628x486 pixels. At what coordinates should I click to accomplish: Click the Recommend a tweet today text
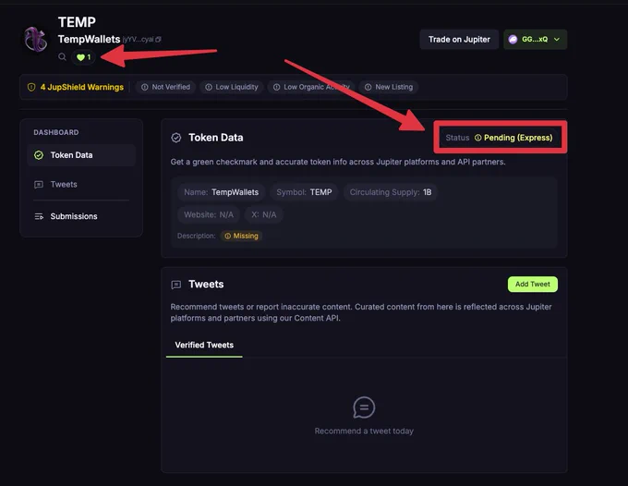[x=364, y=431]
